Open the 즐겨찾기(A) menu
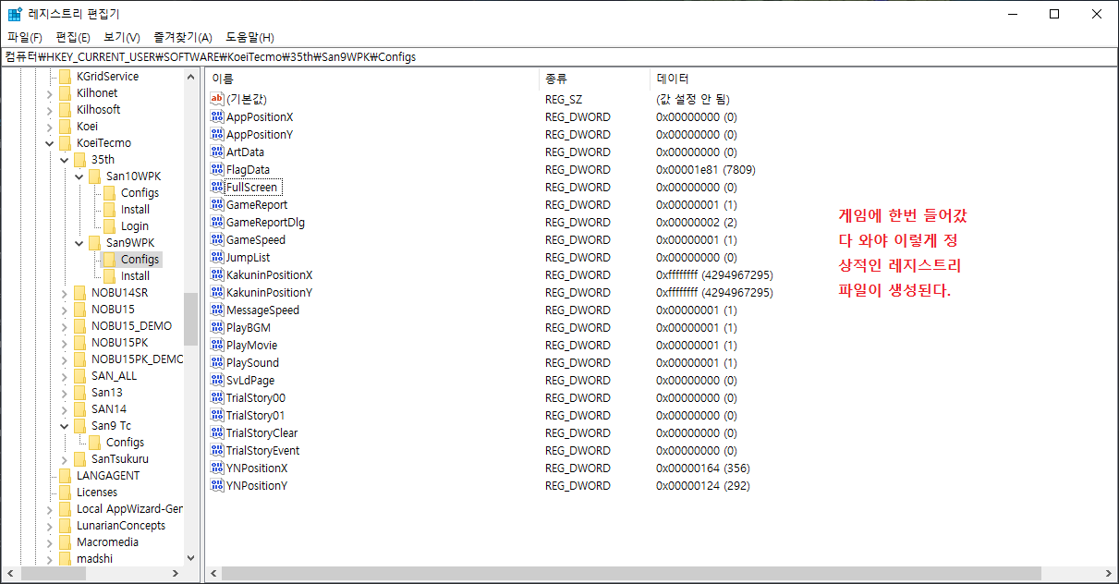The width and height of the screenshot is (1119, 584). [x=183, y=37]
